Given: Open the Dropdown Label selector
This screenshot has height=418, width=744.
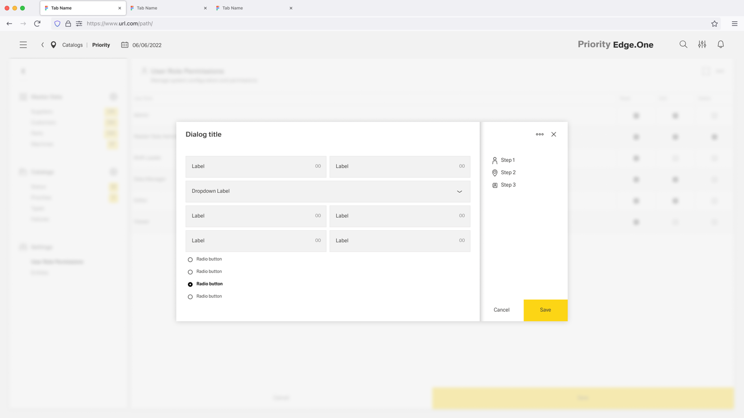Looking at the screenshot, I should 328,192.
